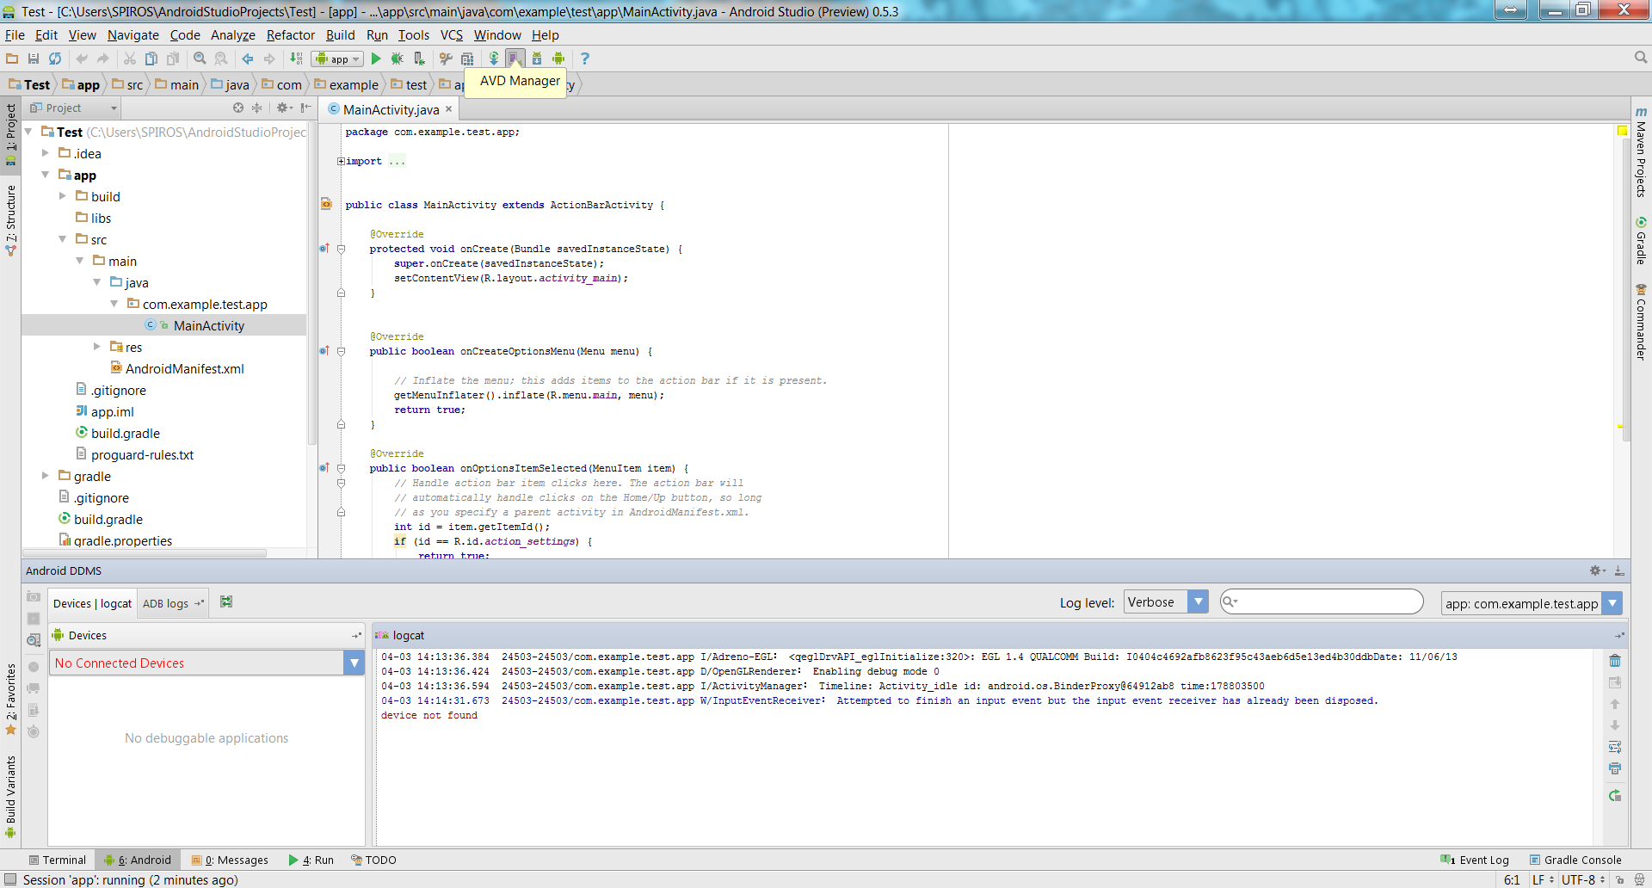Open the Event Log
1652x888 pixels.
[x=1475, y=860]
